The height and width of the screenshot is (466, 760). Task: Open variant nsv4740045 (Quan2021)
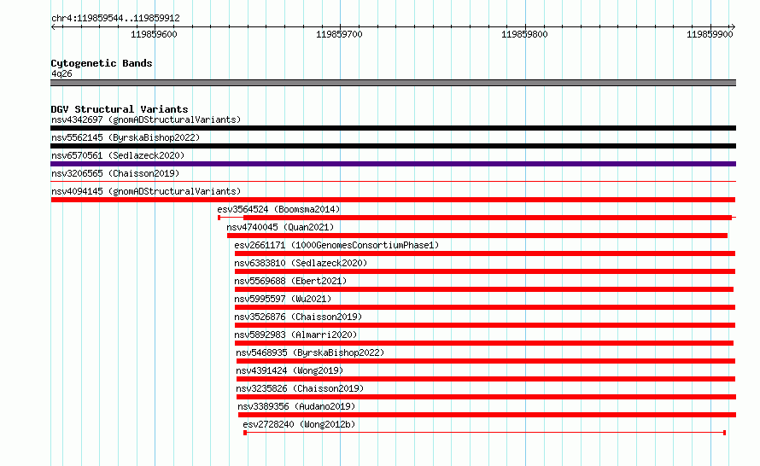pyautogui.click(x=280, y=227)
